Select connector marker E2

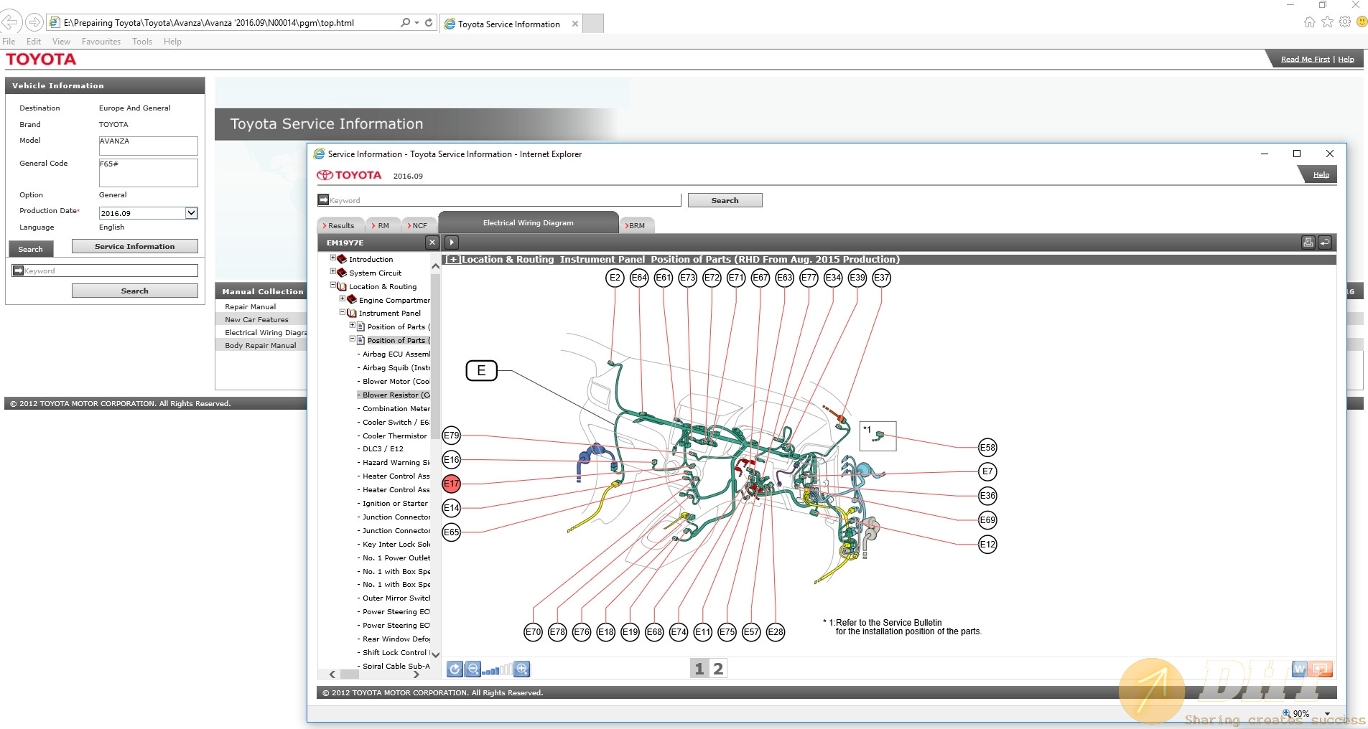(x=615, y=278)
